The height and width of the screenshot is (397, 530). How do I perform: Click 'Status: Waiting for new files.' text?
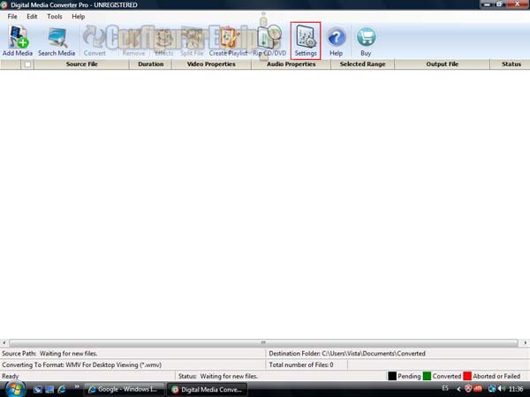point(218,376)
